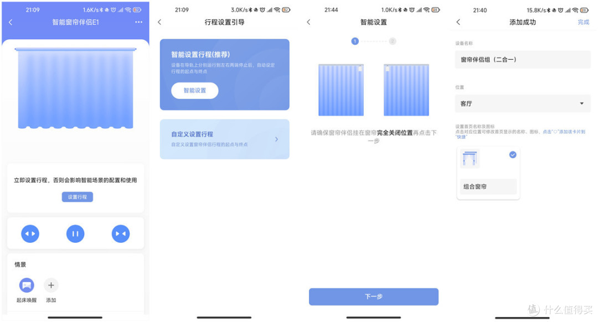Close the curtain with the close control

[x=121, y=233]
